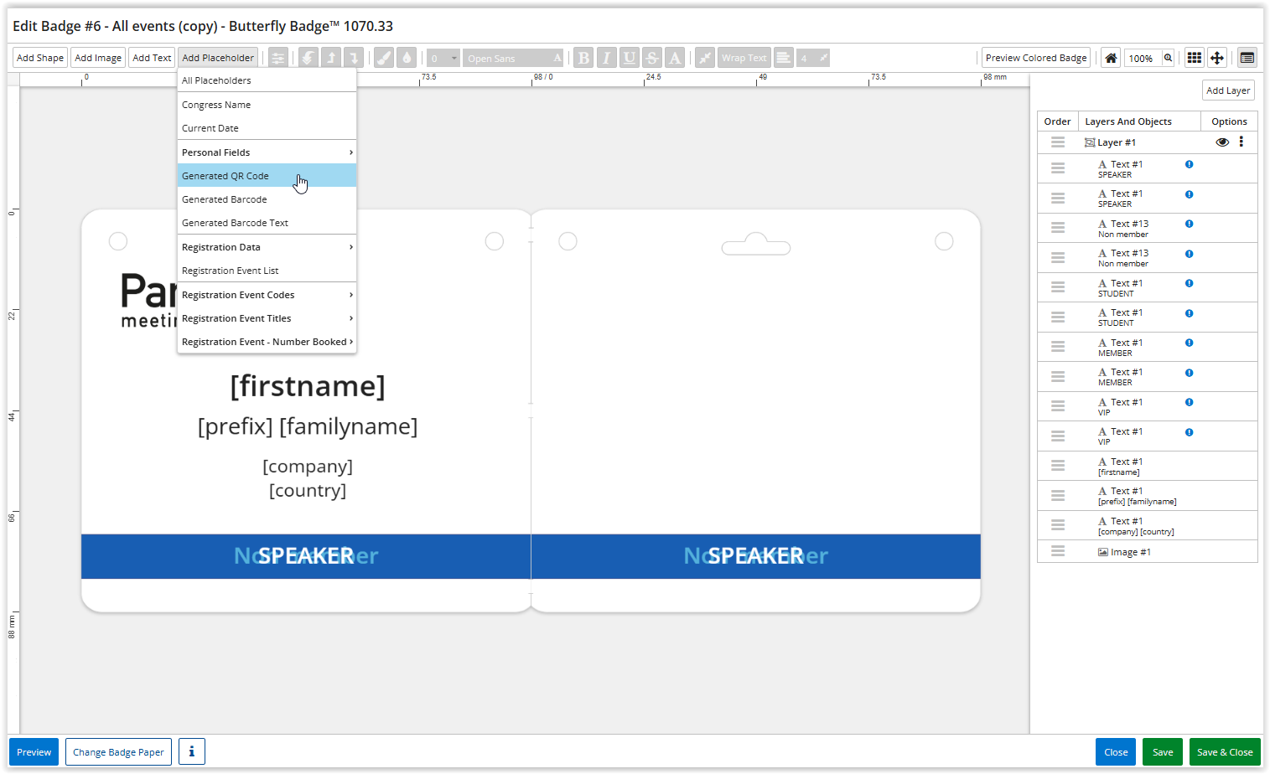Image resolution: width=1270 pixels, height=774 pixels.
Task: Click Save & Close button
Action: pyautogui.click(x=1224, y=751)
